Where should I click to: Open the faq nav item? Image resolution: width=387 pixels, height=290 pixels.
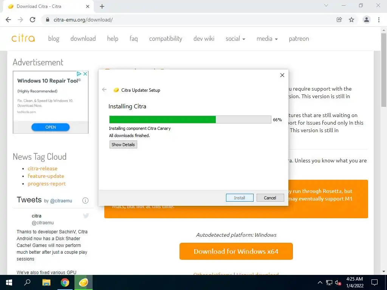(133, 39)
